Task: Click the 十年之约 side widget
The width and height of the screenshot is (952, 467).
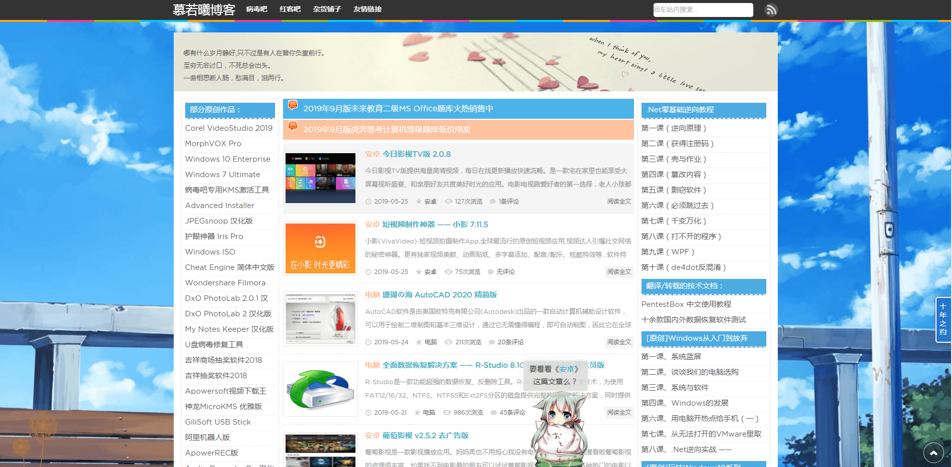Action: (x=943, y=319)
